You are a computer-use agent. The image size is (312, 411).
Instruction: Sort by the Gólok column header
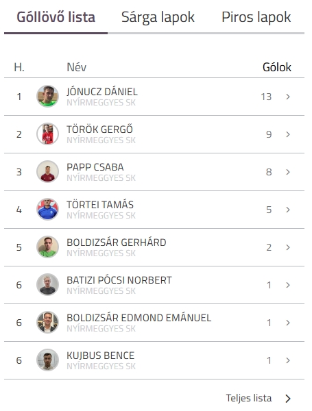point(277,67)
